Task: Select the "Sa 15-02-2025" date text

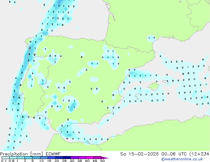Action: pos(139,154)
